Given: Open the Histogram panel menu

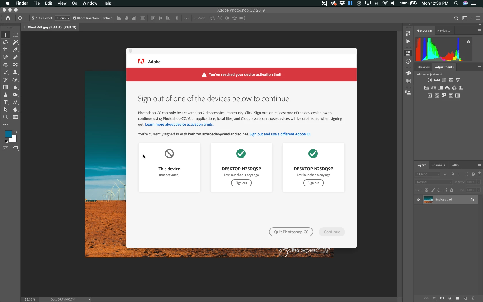Looking at the screenshot, I should (x=479, y=30).
